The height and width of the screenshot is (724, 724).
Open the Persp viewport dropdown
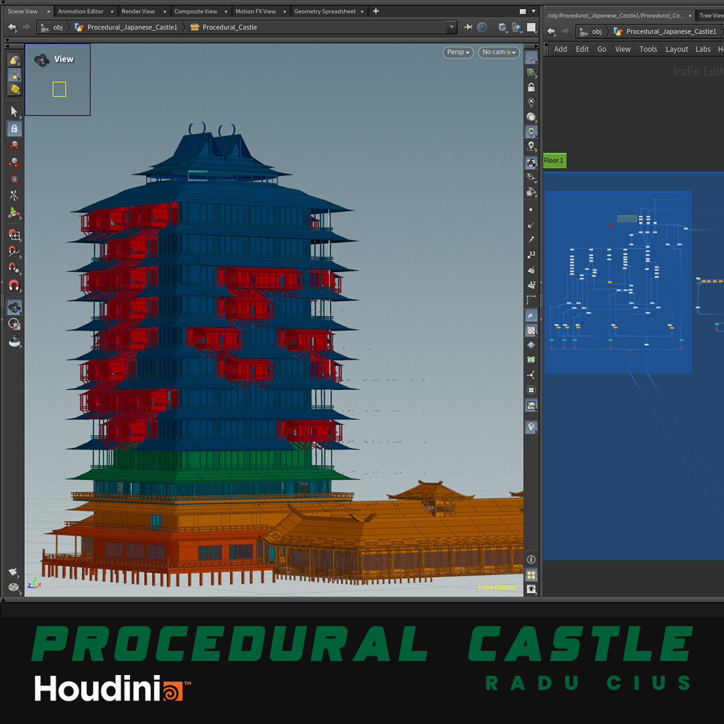[x=458, y=52]
